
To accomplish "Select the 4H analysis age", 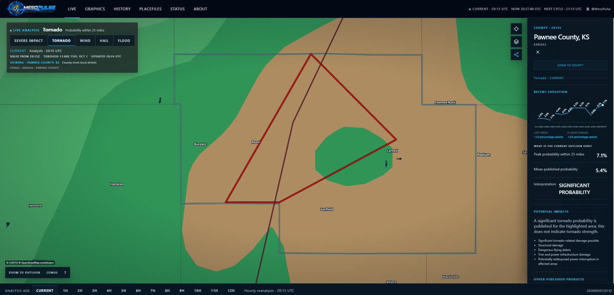I will (109, 290).
